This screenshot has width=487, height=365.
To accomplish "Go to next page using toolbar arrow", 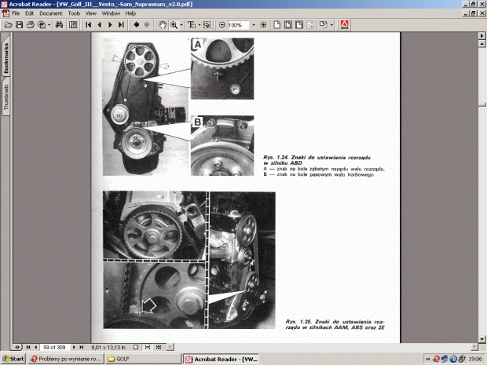I will (x=110, y=25).
